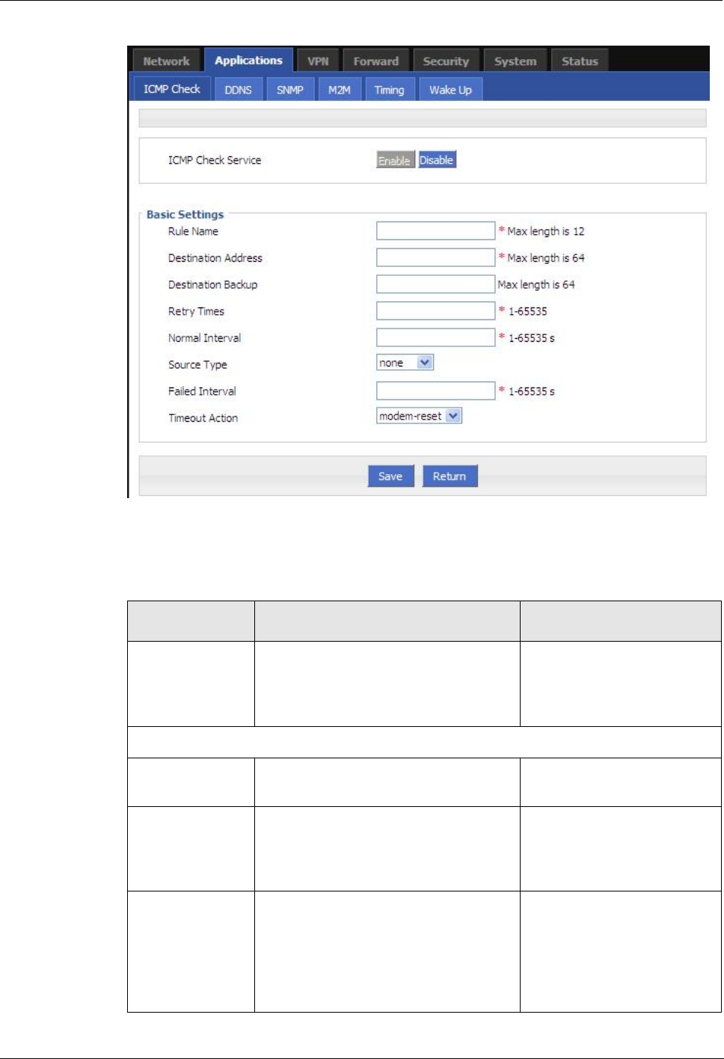Go to the Security tab
Screen dimensions: 724x1059
coord(446,61)
